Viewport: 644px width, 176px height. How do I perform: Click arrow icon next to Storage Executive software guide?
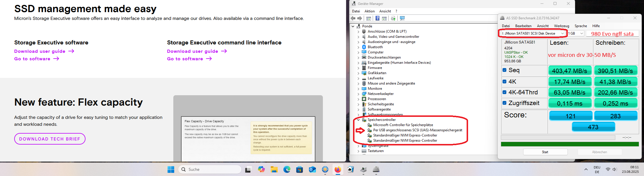(x=71, y=51)
